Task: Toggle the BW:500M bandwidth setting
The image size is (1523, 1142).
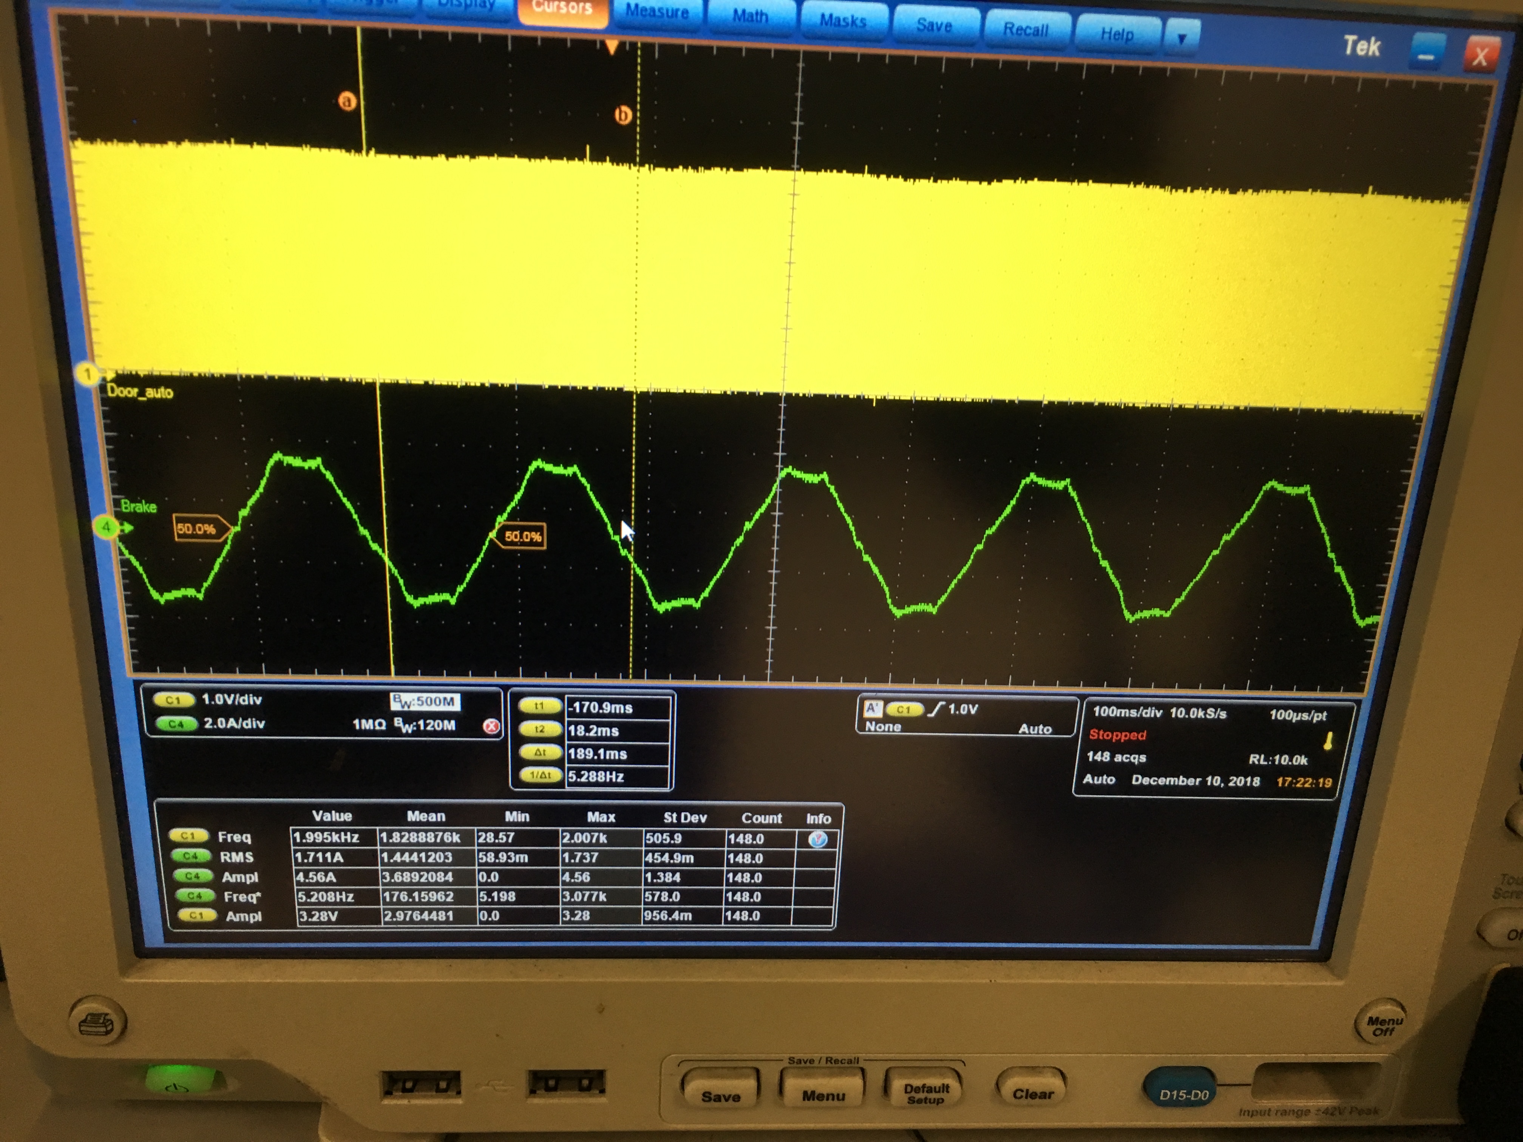Action: 424,701
